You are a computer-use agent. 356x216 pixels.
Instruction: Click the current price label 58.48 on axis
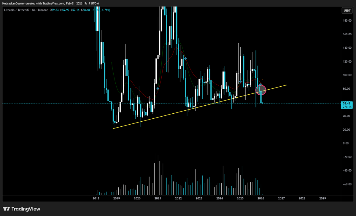click(x=347, y=103)
